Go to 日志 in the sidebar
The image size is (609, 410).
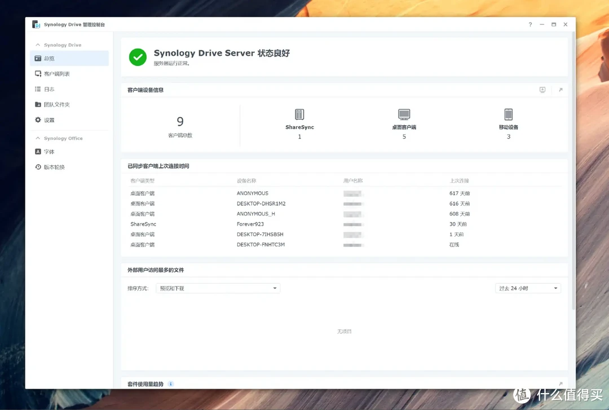pyautogui.click(x=49, y=89)
